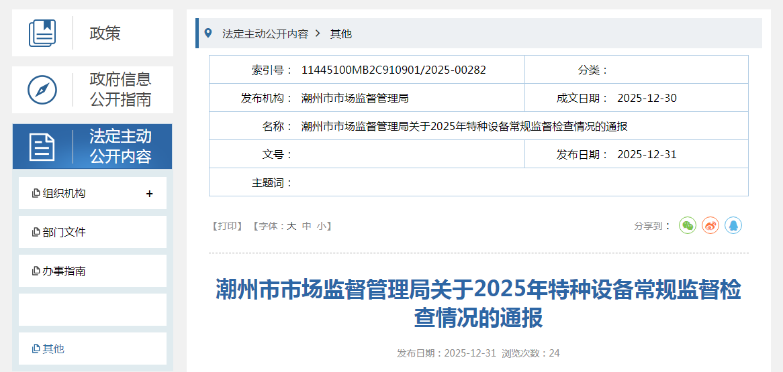The height and width of the screenshot is (372, 783).
Task: Open the 组织机构 submenu item
Action: [x=93, y=193]
